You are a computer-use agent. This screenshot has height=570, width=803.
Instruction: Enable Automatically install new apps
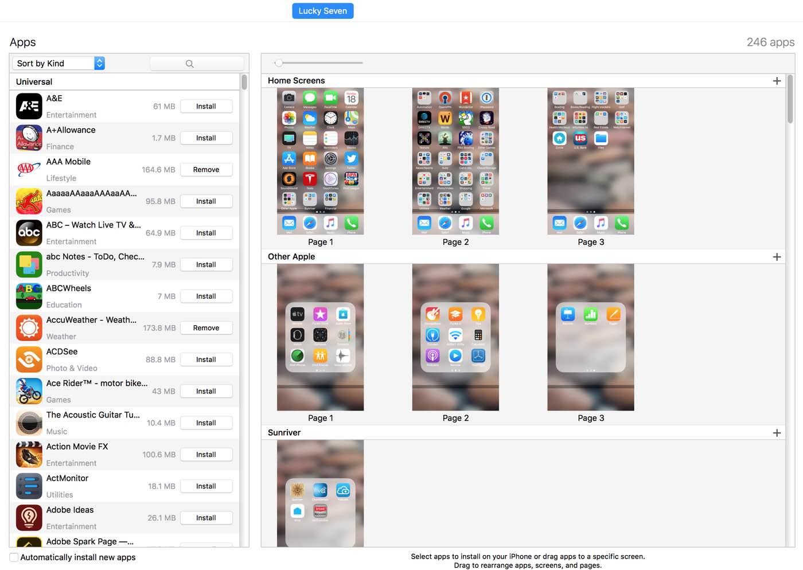click(14, 557)
